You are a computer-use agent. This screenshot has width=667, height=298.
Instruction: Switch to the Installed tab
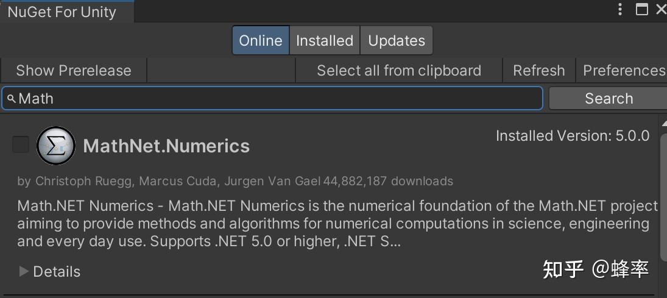[325, 41]
